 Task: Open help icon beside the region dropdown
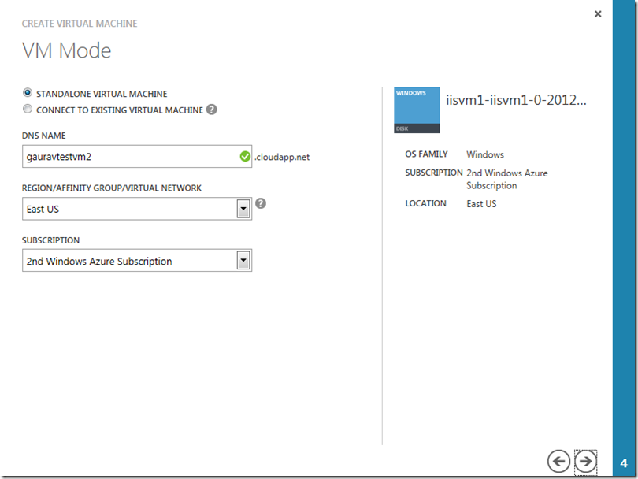pyautogui.click(x=261, y=203)
